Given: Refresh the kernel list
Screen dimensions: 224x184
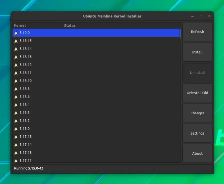Looking at the screenshot, I should click(197, 32).
